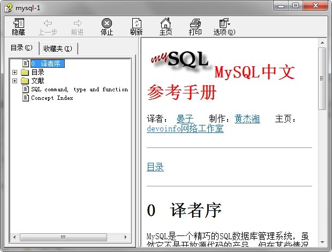Open translator link 晏子
Screen dimensions: 332x252
pyautogui.click(x=185, y=119)
